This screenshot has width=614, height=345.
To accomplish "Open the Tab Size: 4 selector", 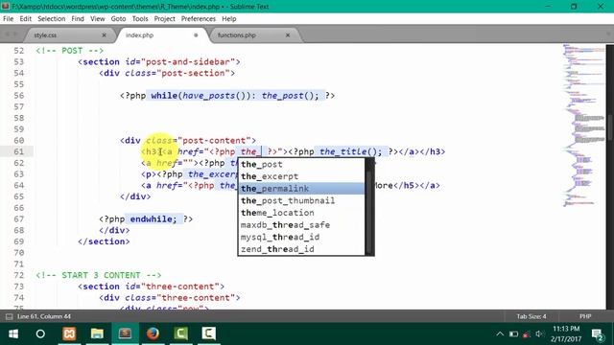I will coord(531,316).
